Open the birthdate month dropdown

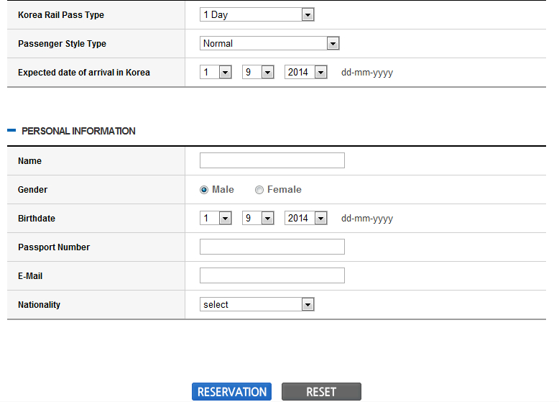tap(258, 219)
